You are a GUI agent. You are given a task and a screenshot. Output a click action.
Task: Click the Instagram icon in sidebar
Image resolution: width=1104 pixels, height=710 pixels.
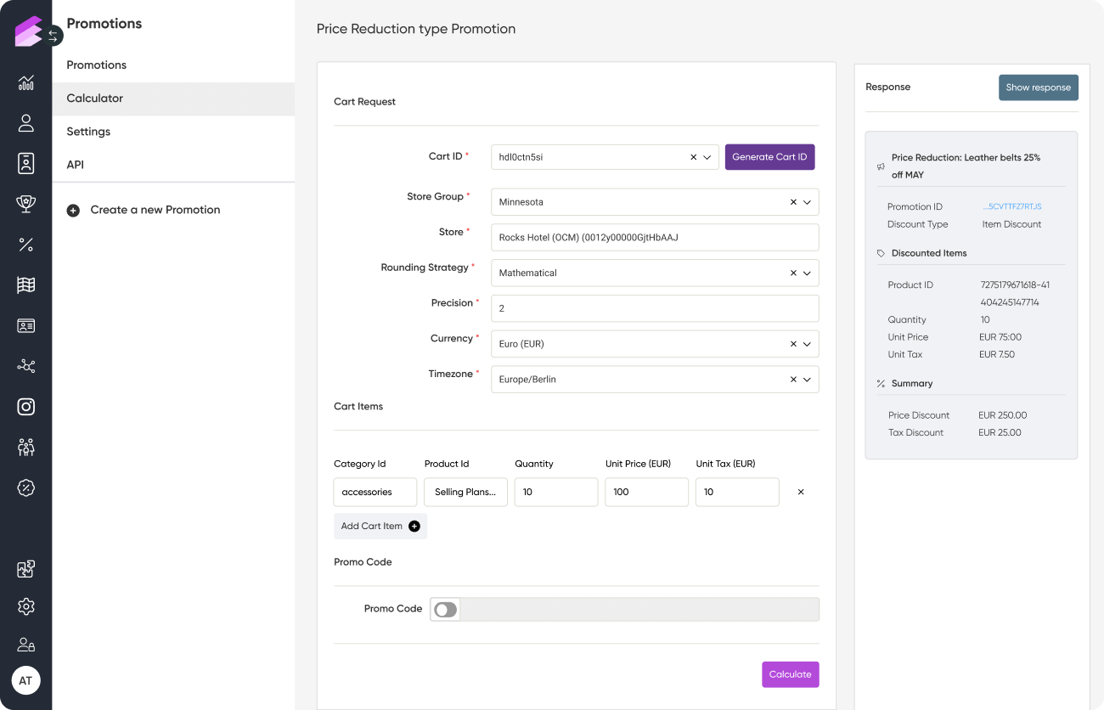click(25, 406)
